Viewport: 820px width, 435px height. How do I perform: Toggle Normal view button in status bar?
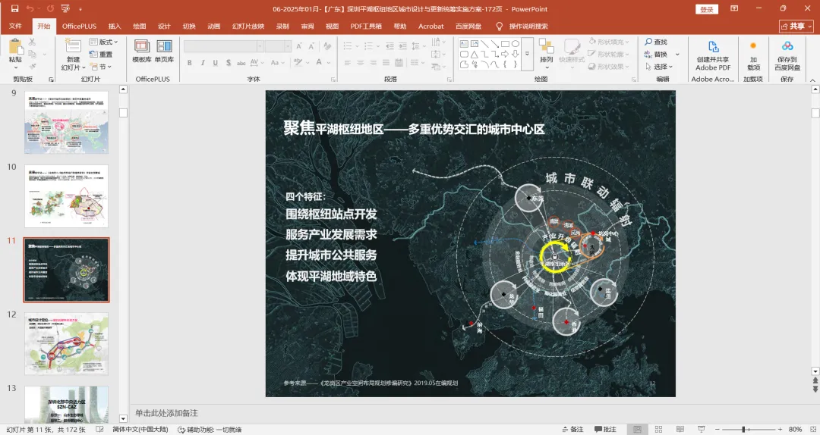(637, 429)
